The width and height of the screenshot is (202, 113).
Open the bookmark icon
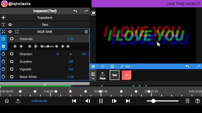point(187,101)
